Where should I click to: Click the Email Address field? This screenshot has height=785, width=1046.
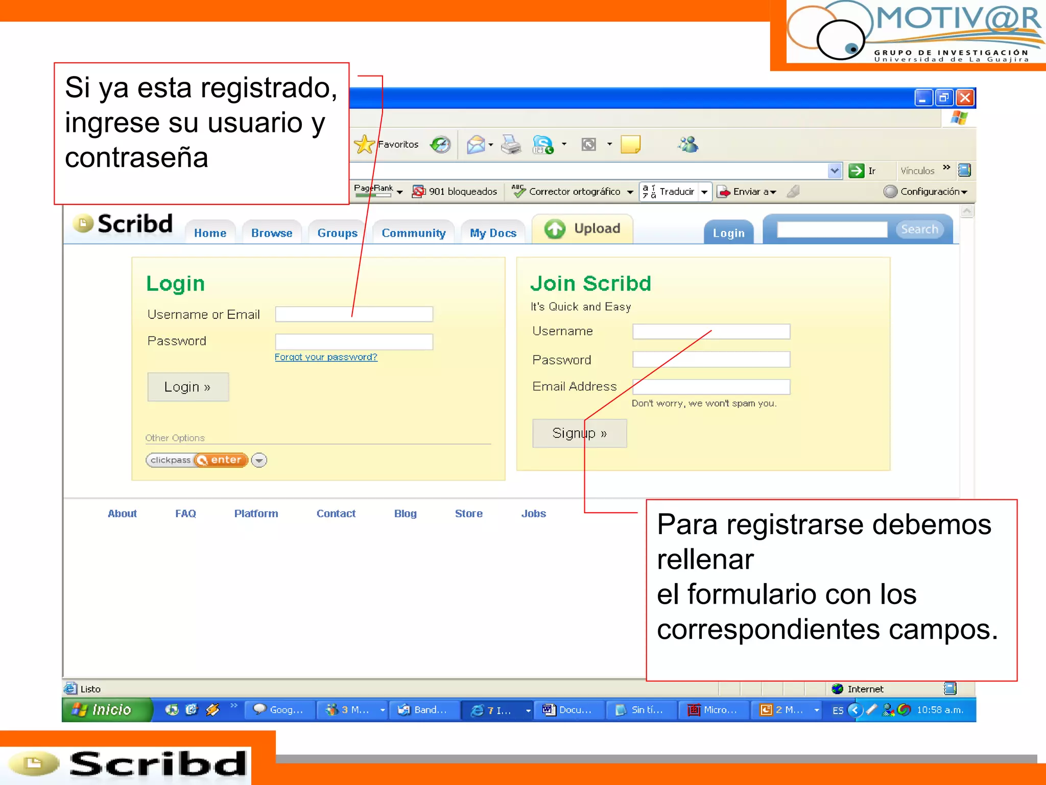[x=711, y=387]
